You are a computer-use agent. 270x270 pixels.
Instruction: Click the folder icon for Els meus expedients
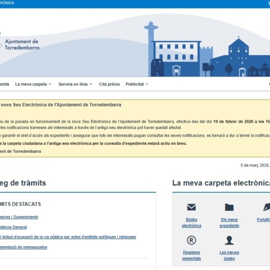click(229, 207)
